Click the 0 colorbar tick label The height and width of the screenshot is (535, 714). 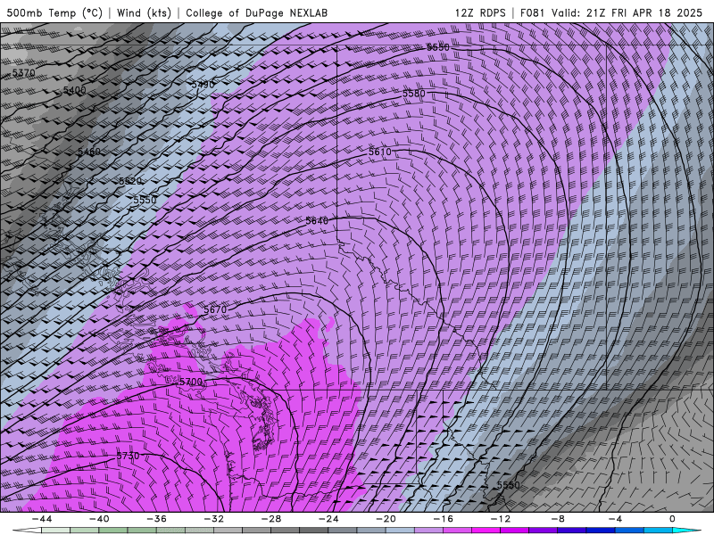tap(673, 519)
